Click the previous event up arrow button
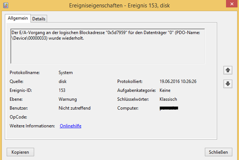 pos(228,70)
